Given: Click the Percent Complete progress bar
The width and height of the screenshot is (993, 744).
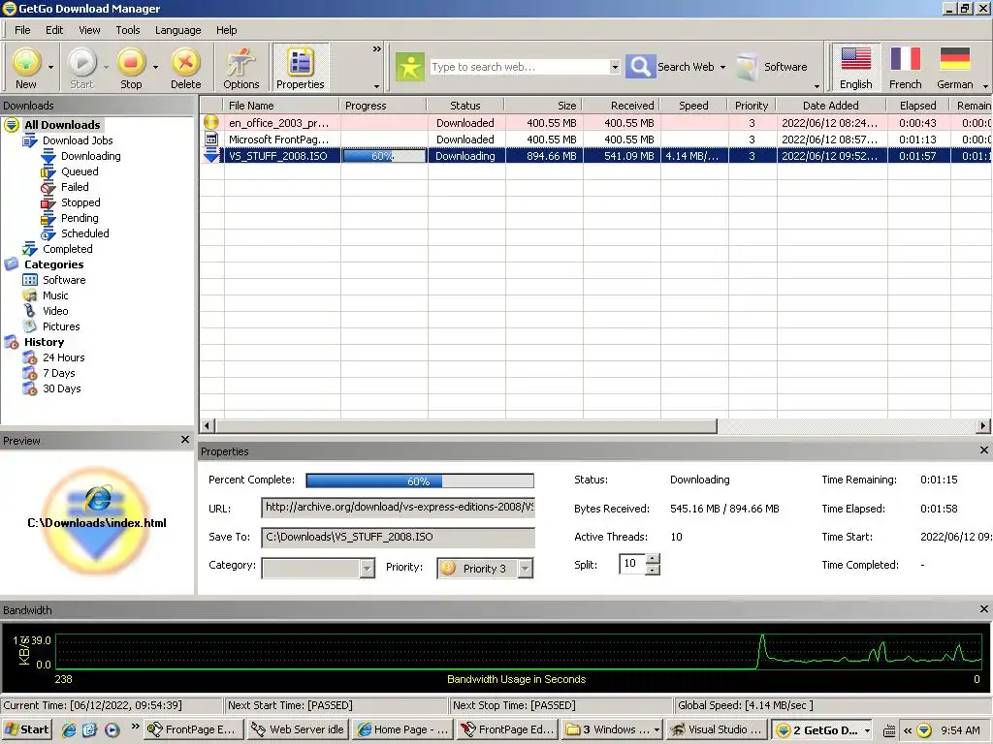Looking at the screenshot, I should [419, 480].
